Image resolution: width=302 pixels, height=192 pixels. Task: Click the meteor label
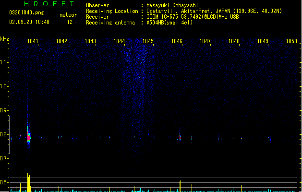[x=68, y=15]
